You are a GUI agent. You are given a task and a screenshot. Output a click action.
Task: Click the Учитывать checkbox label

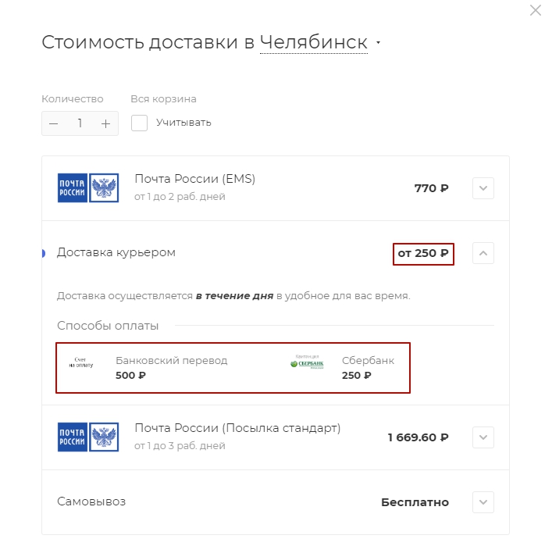click(x=183, y=123)
